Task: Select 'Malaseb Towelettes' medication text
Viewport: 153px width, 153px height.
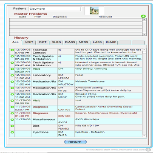Action: (x=90, y=82)
